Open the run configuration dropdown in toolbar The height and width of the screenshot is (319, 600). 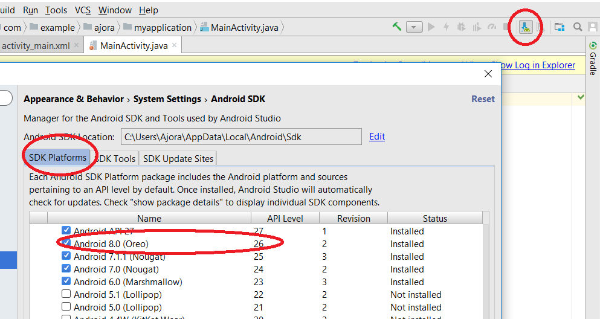(x=414, y=27)
